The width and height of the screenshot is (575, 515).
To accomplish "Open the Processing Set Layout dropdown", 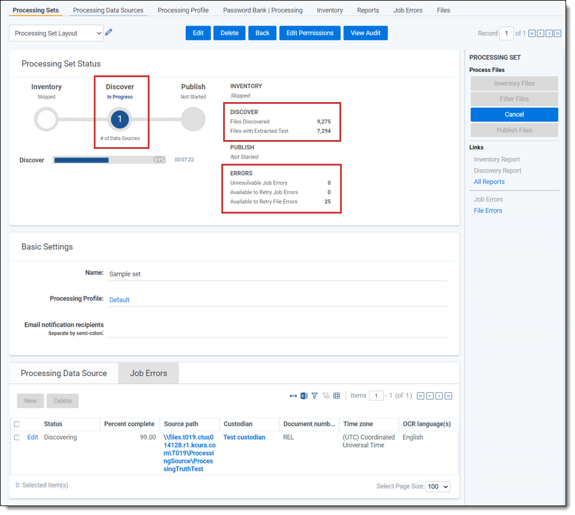I will point(56,33).
